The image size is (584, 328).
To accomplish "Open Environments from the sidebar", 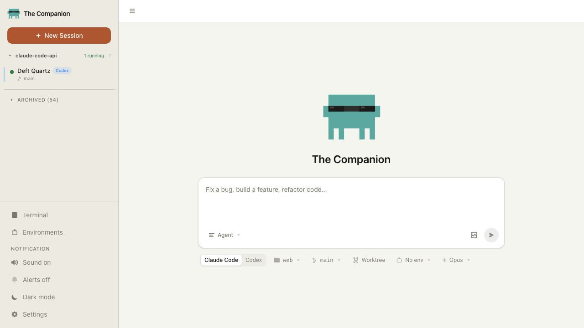I will pyautogui.click(x=42, y=232).
